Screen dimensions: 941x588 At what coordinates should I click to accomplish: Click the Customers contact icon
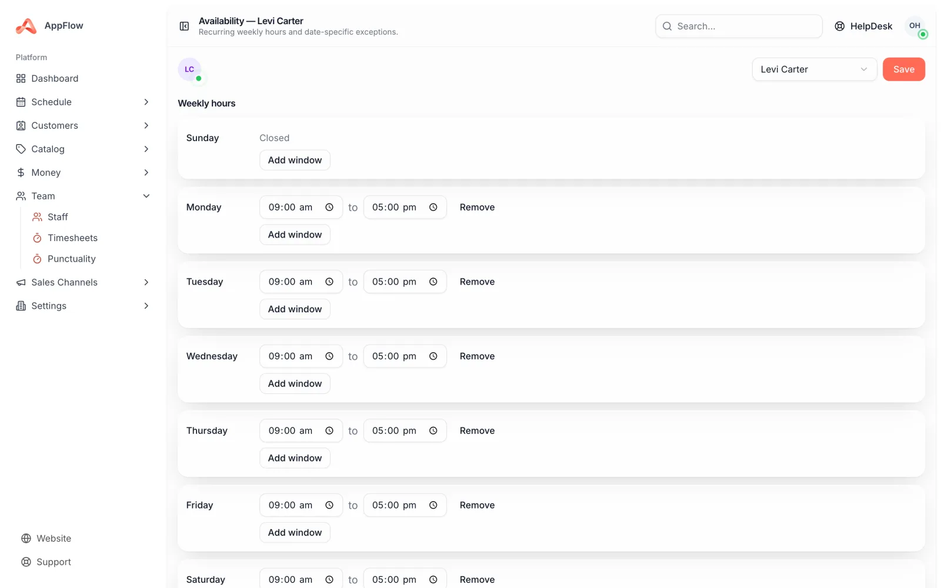[21, 125]
